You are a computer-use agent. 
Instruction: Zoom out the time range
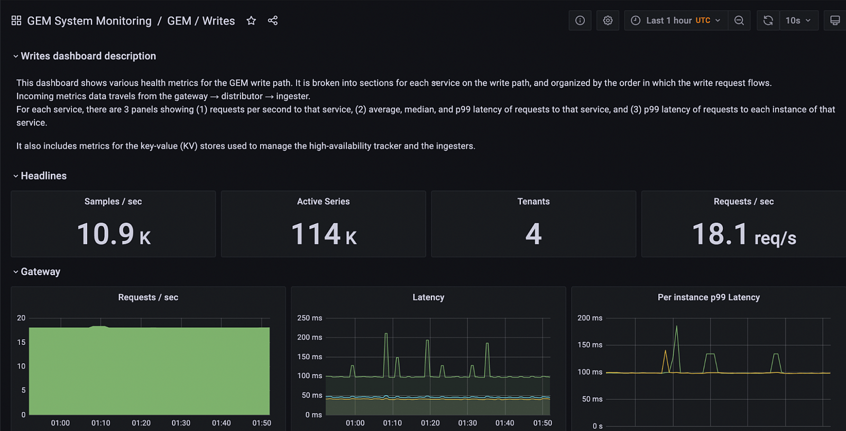click(739, 21)
